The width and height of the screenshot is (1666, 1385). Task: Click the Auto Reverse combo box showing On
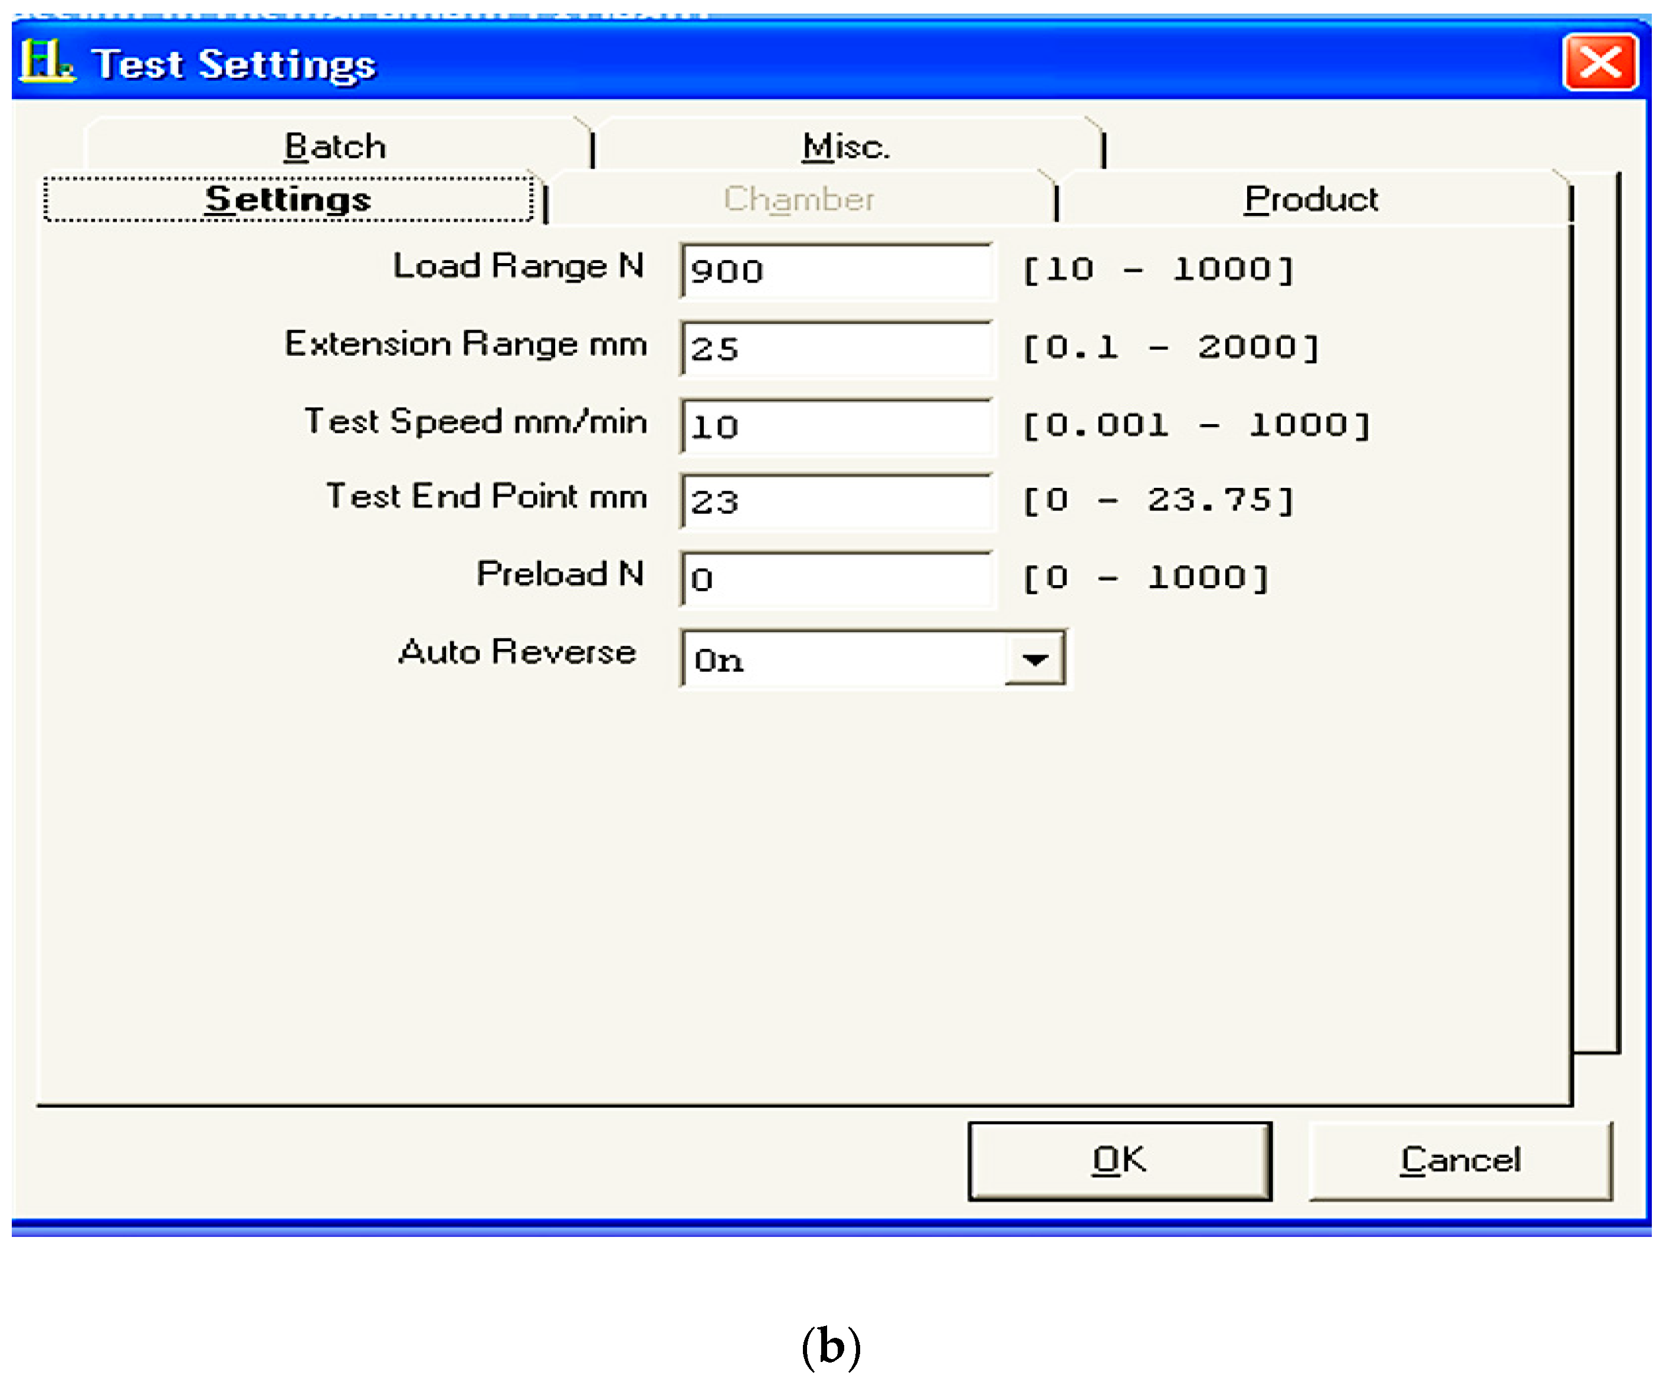(841, 658)
